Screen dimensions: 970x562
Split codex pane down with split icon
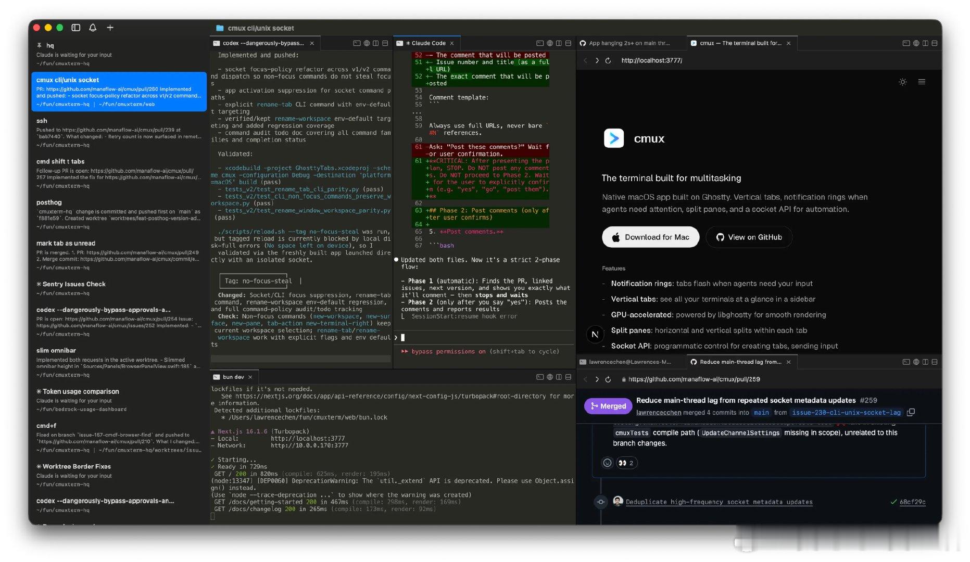385,43
